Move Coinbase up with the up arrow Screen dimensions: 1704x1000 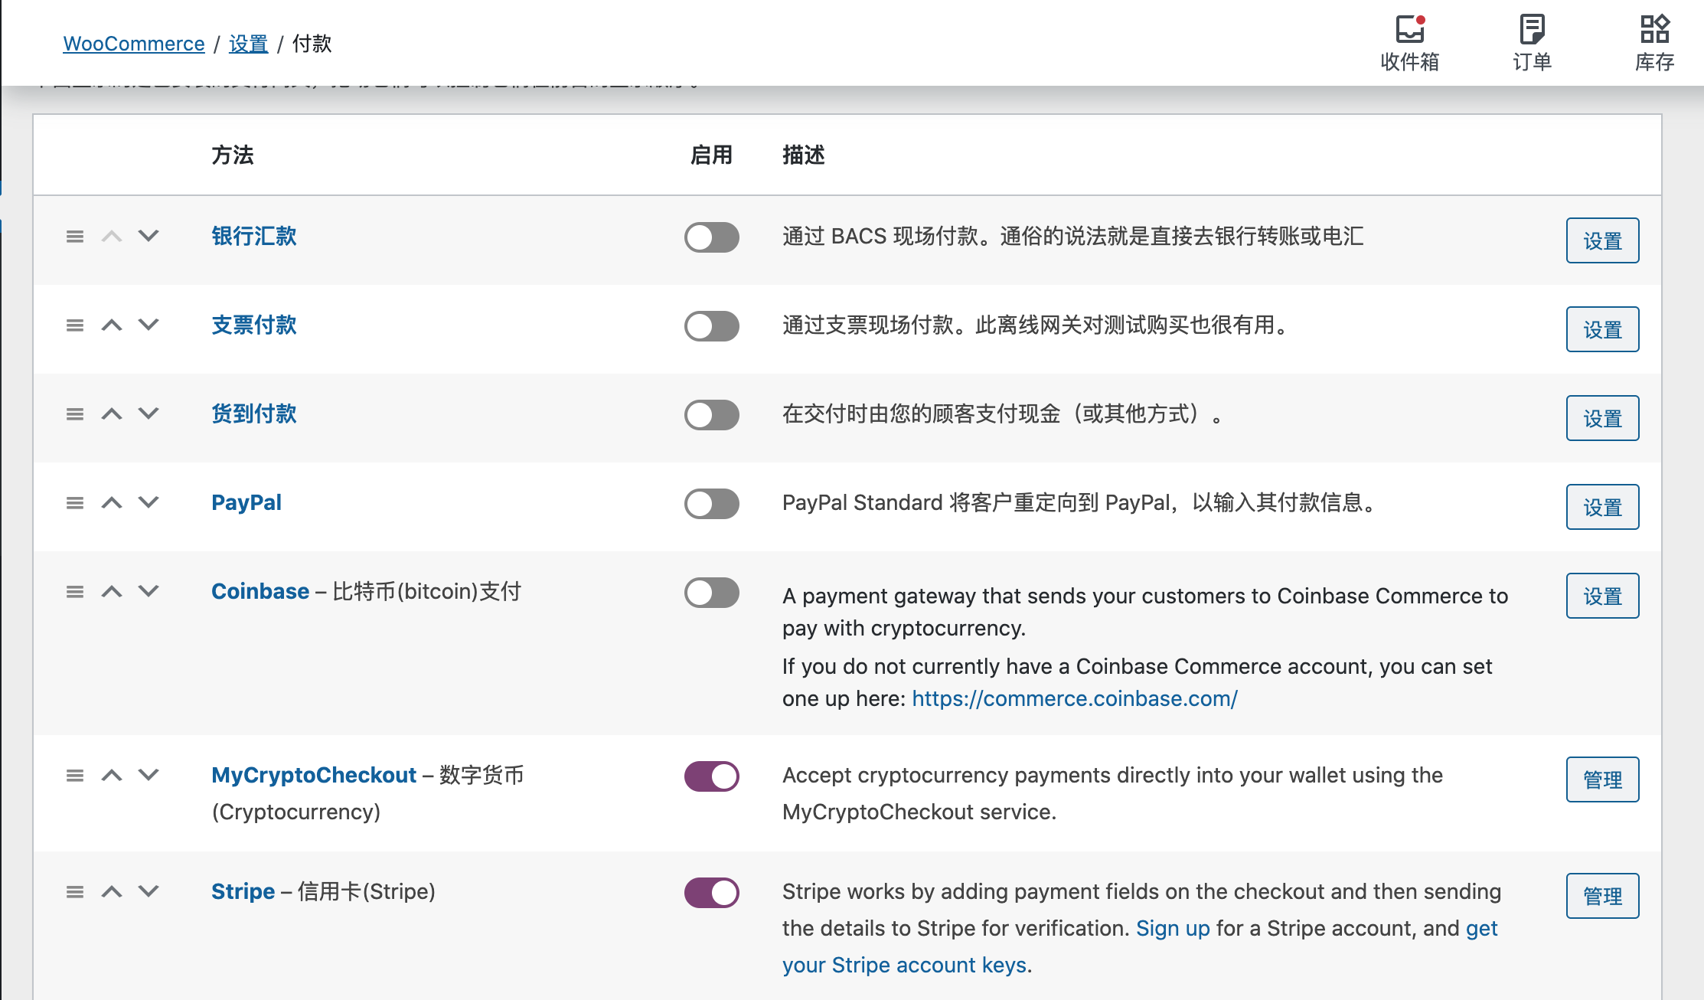point(112,591)
